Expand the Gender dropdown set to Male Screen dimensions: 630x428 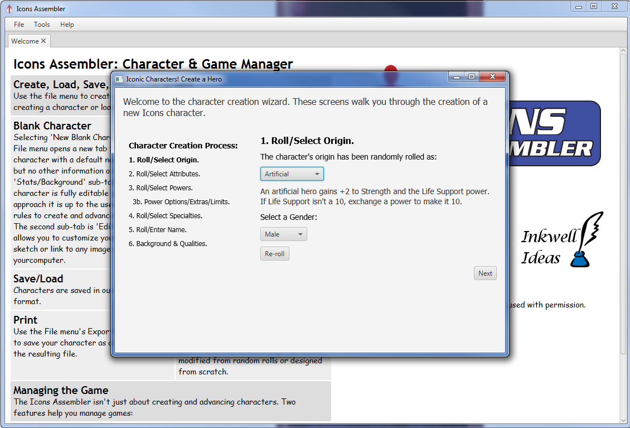point(283,234)
